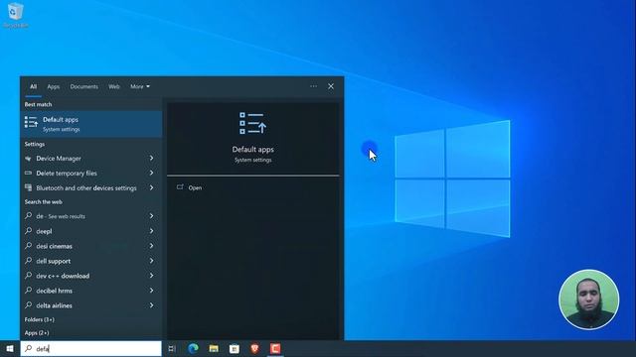Click the webcam presenter thumbnail
Image resolution: width=636 pixels, height=357 pixels.
(x=589, y=299)
